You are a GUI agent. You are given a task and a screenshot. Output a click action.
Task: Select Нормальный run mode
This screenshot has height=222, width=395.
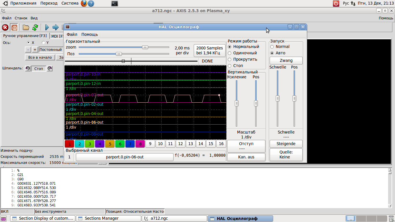coord(230,47)
